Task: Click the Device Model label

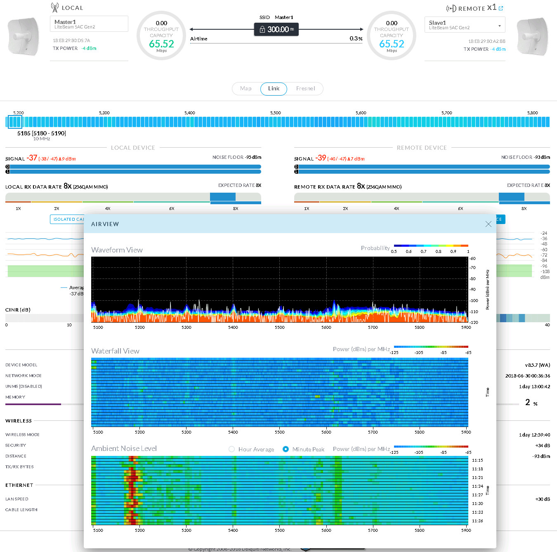Action: coord(21,365)
